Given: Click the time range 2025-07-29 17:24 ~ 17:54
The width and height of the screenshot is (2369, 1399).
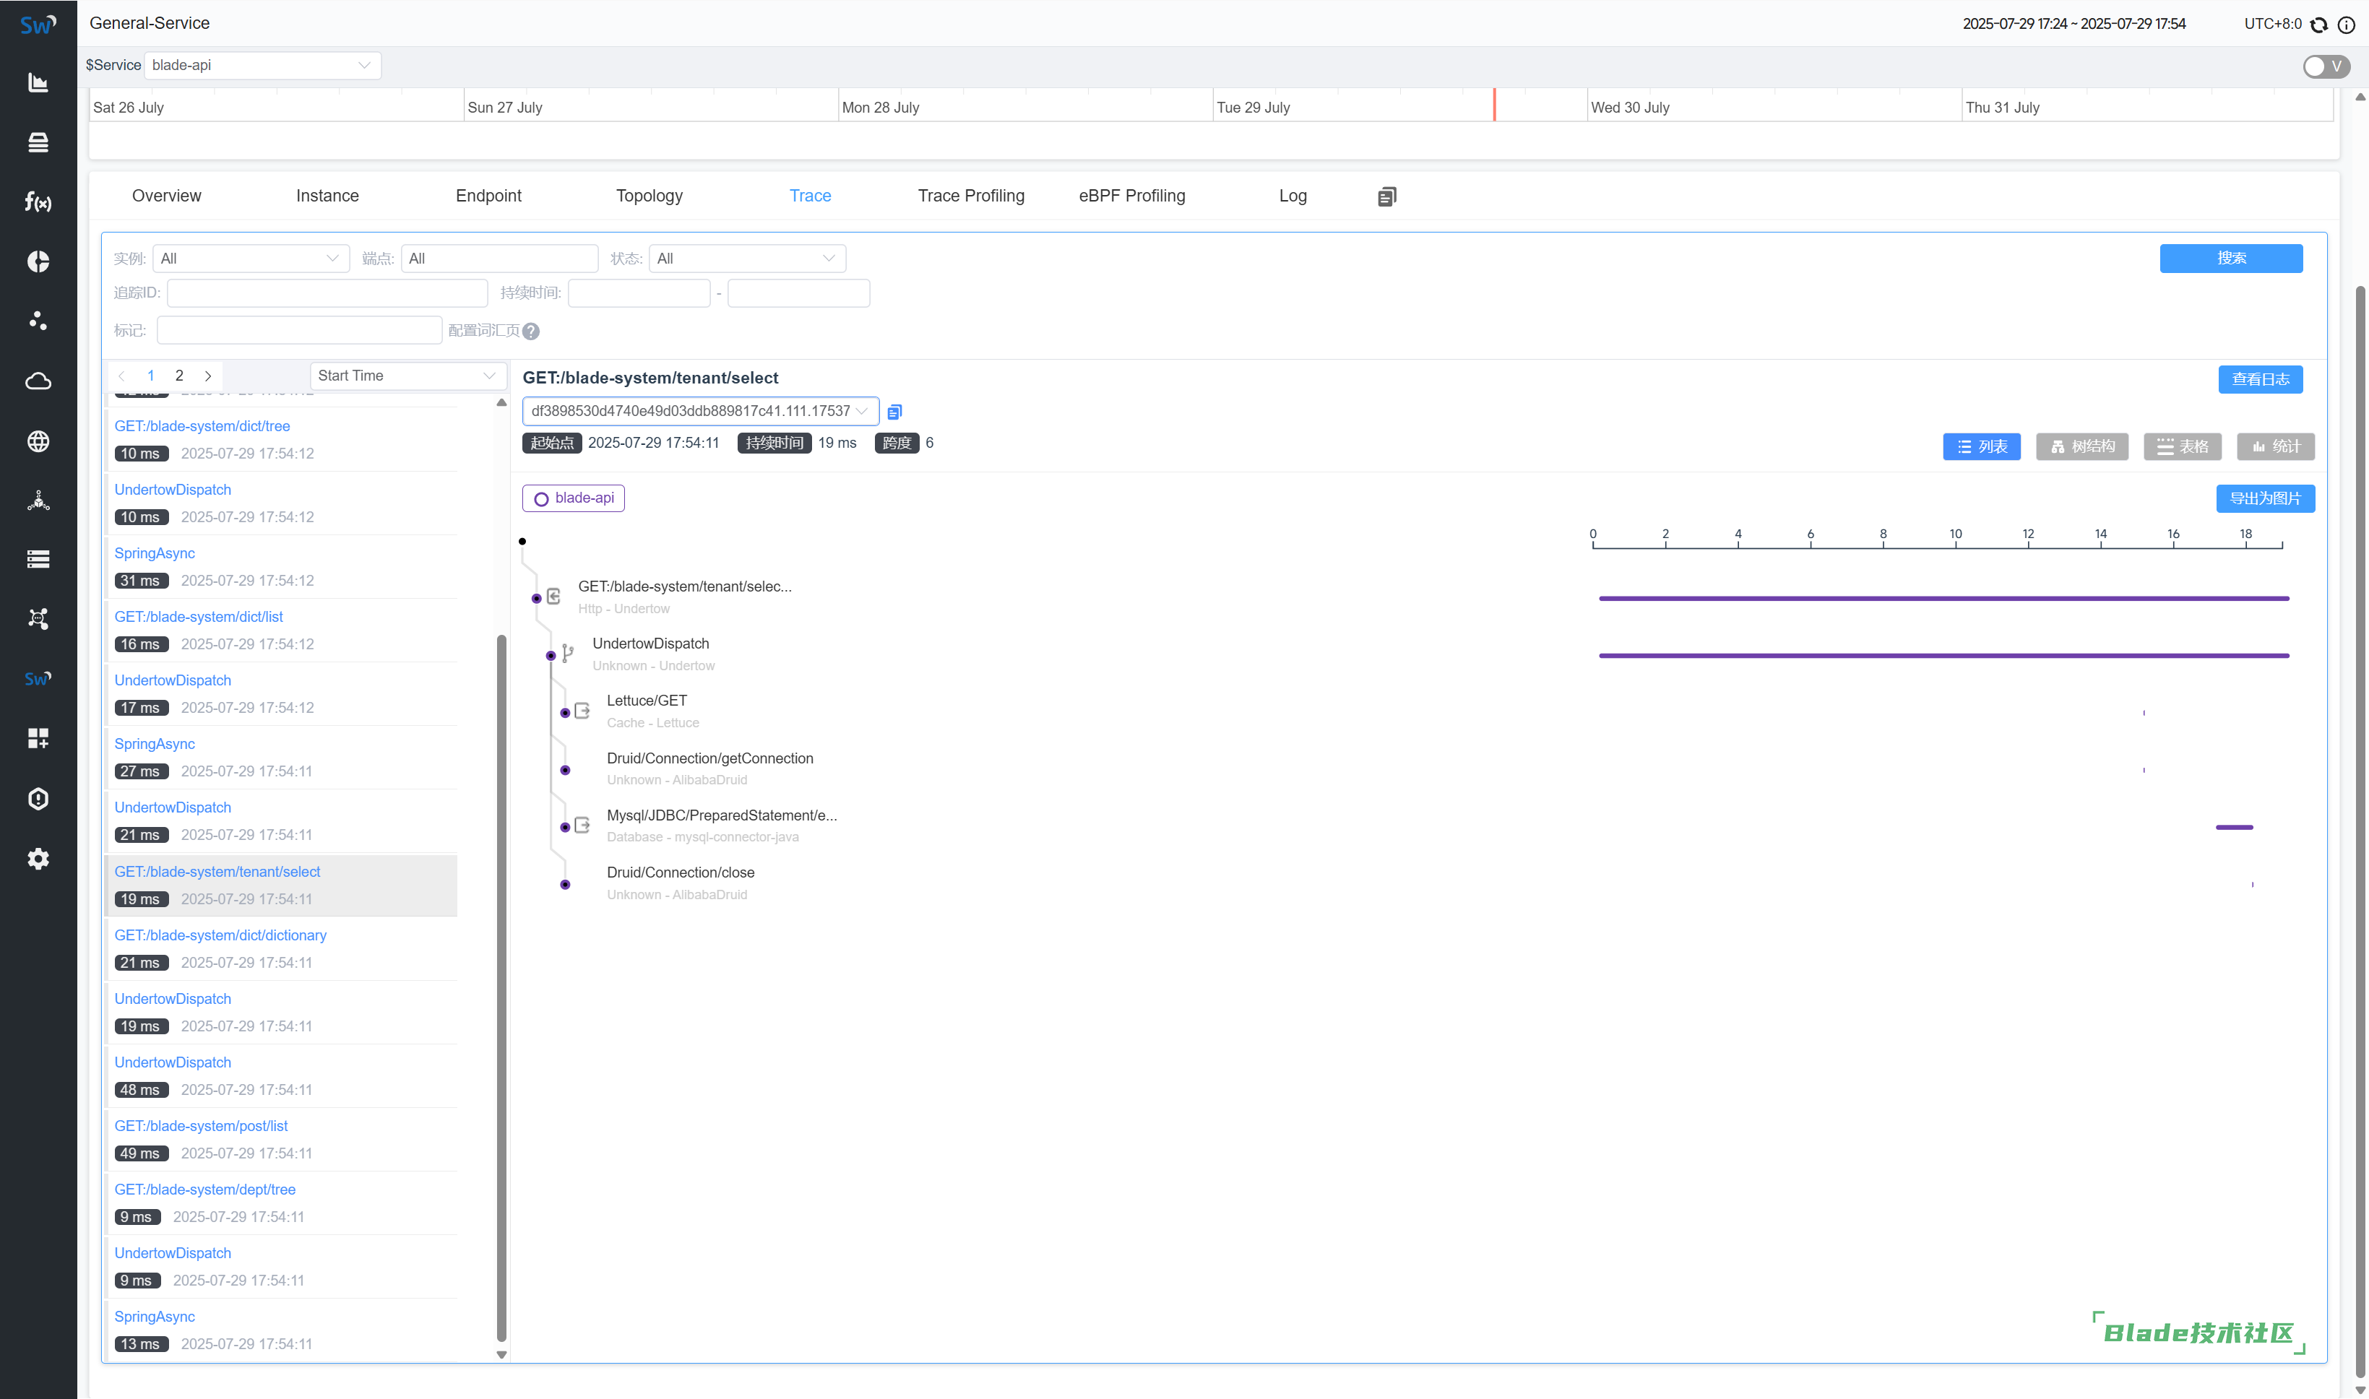Looking at the screenshot, I should (x=2074, y=25).
